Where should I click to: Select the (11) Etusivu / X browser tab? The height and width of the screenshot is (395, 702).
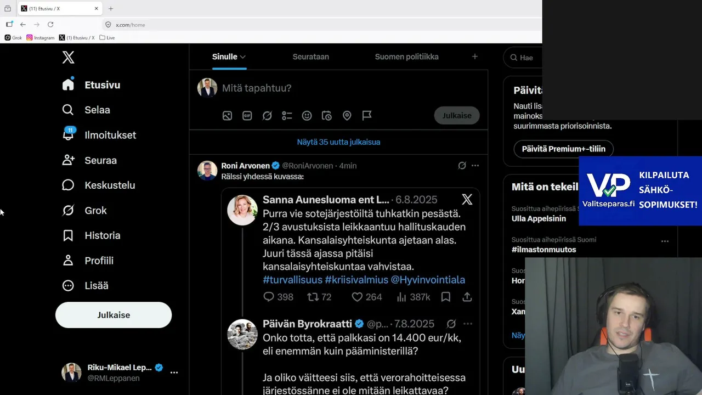(59, 9)
